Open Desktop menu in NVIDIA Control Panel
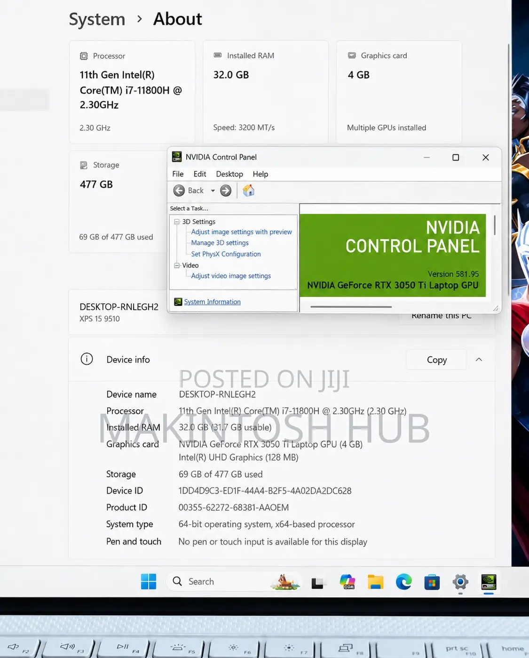This screenshot has width=529, height=658. (x=229, y=174)
